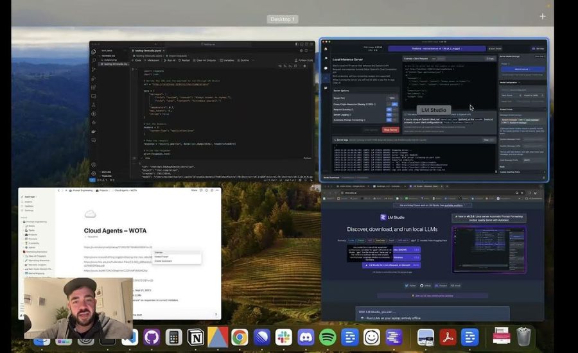Open Google Chrome from the dock

240,337
